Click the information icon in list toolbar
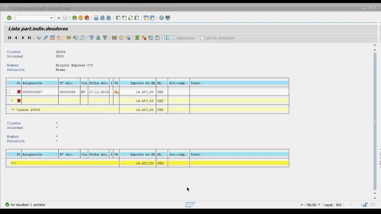The image size is (381, 214). click(167, 38)
